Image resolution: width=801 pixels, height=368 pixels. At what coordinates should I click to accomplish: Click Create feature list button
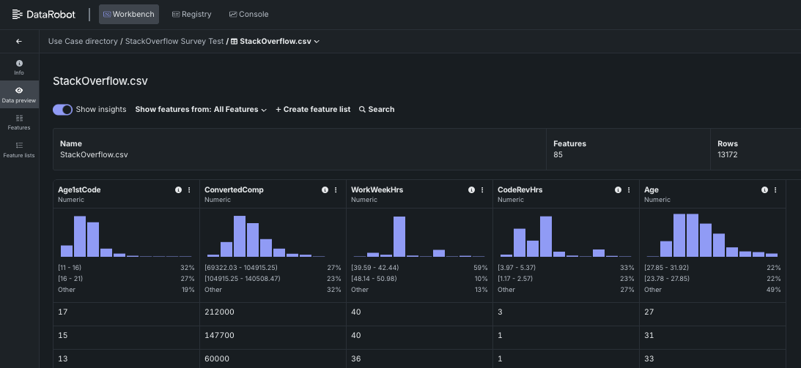313,110
